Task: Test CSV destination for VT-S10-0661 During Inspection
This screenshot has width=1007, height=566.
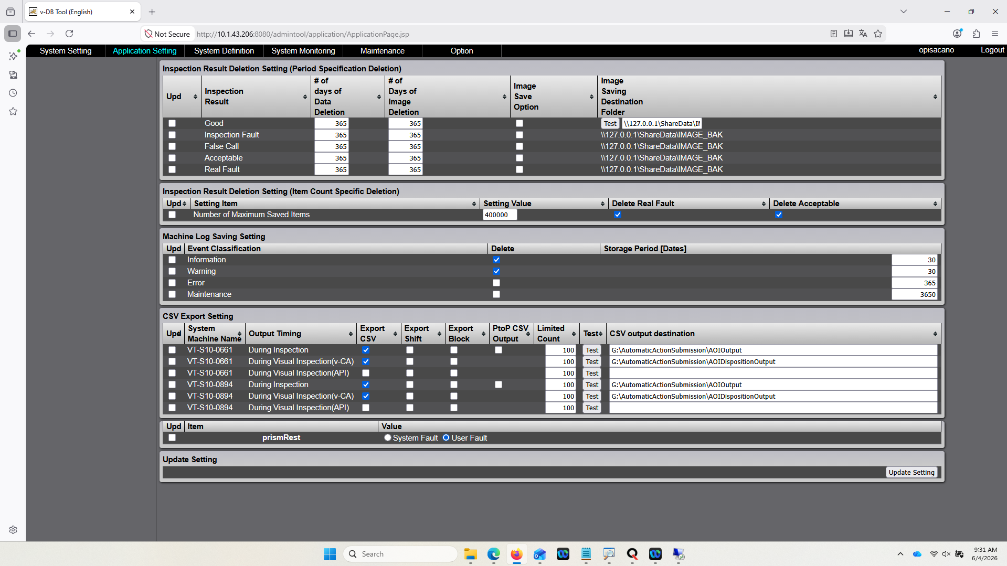Action: click(592, 350)
